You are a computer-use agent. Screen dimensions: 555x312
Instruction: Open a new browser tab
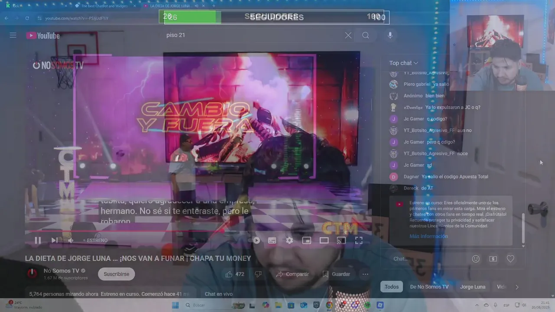pyautogui.click(x=214, y=6)
